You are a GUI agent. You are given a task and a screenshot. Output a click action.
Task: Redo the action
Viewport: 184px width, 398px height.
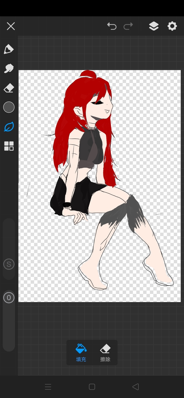128,26
